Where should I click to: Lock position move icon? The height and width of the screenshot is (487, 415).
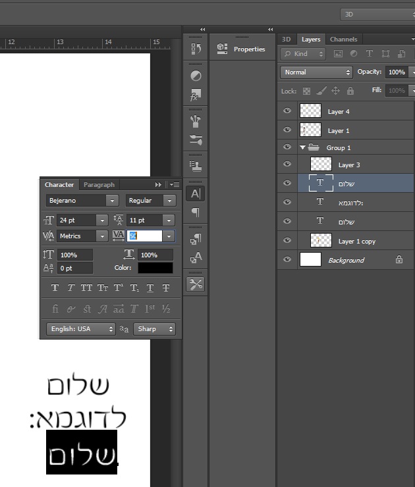(335, 91)
